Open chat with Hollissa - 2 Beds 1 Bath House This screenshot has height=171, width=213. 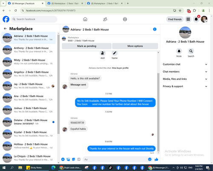coord(29,146)
